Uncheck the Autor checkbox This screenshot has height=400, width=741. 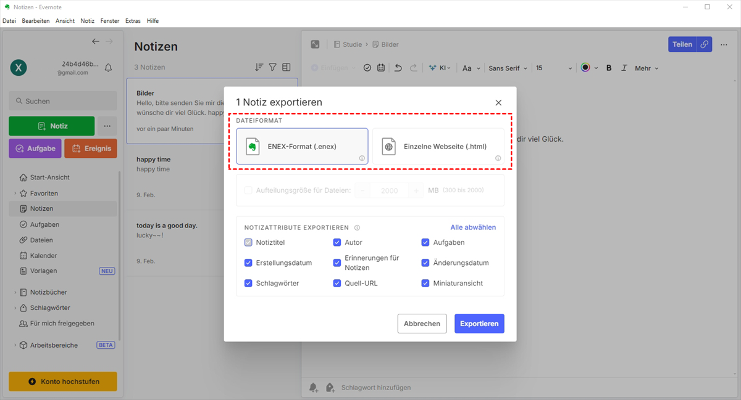(337, 242)
